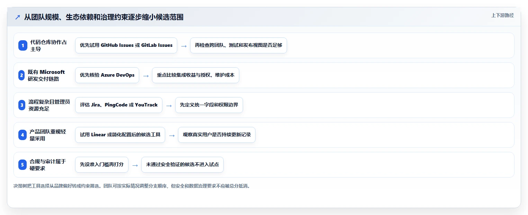
Task: Select the 优先核验 Azure DevOps box
Action: tap(107, 75)
